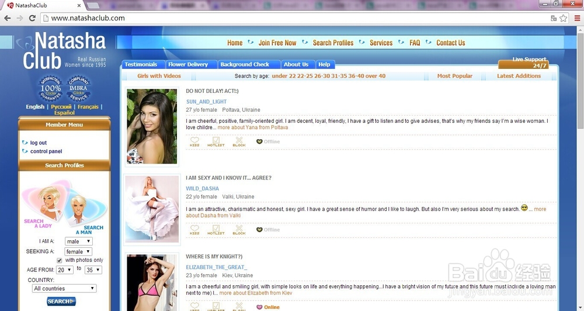Open the Help tab

pos(324,64)
